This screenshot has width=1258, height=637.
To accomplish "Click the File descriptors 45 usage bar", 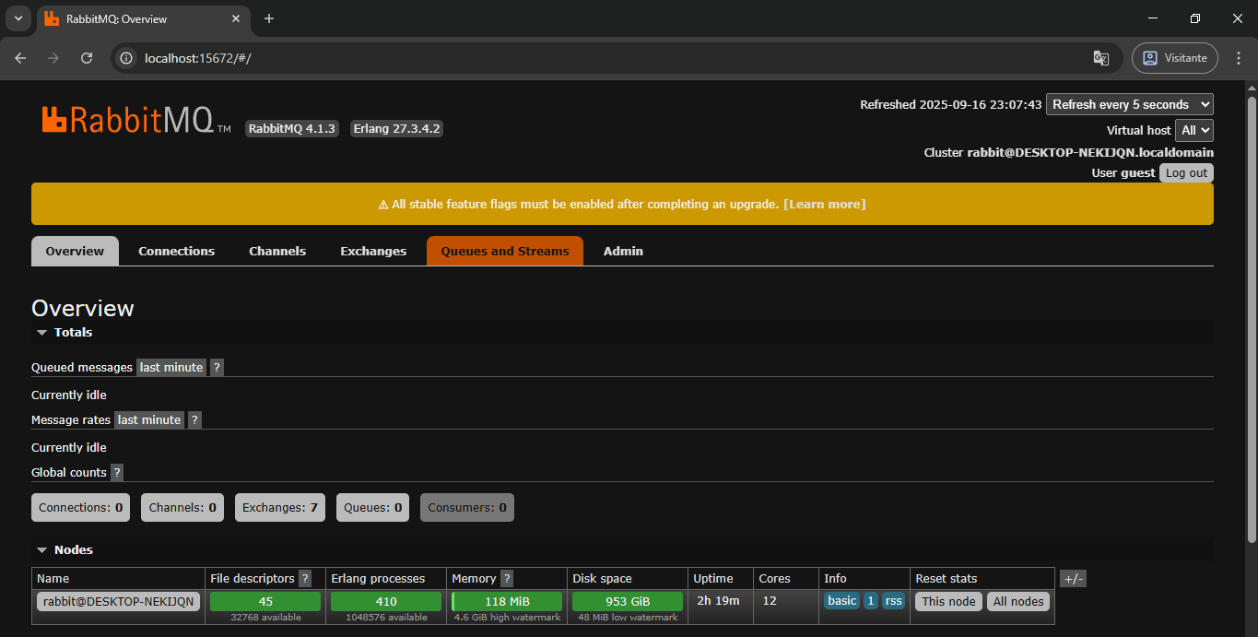I will 265,601.
